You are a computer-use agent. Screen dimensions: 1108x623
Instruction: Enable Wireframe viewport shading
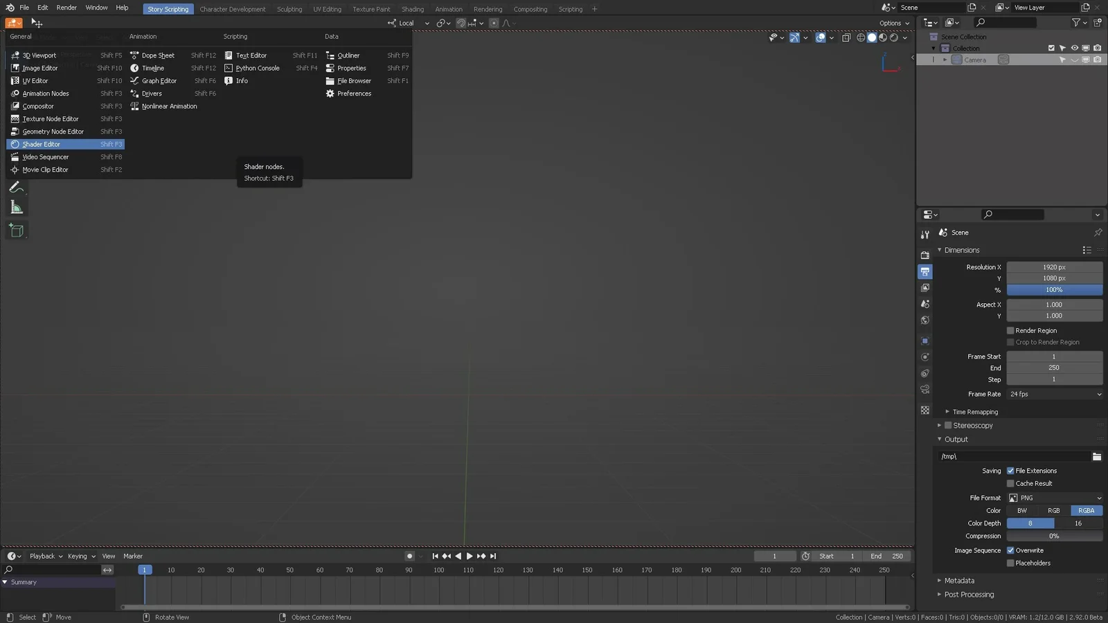(860, 37)
